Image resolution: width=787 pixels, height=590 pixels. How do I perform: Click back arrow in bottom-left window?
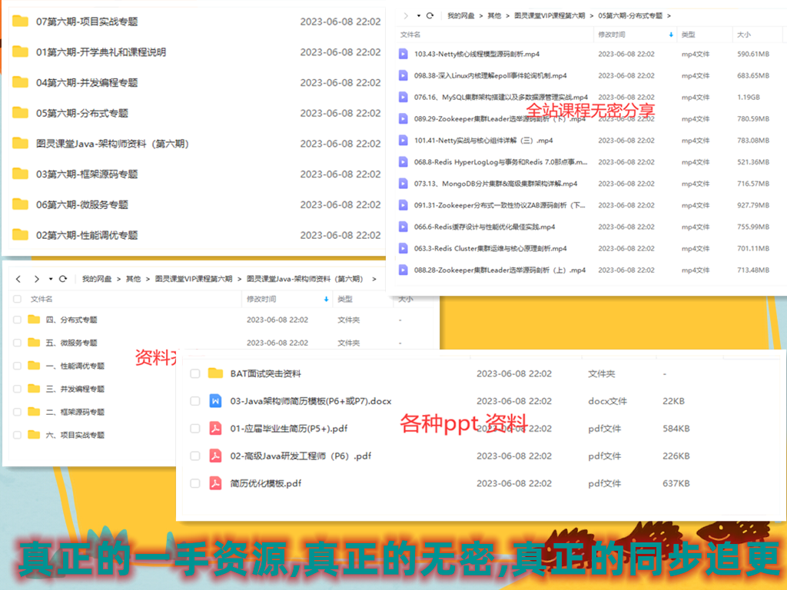click(18, 278)
